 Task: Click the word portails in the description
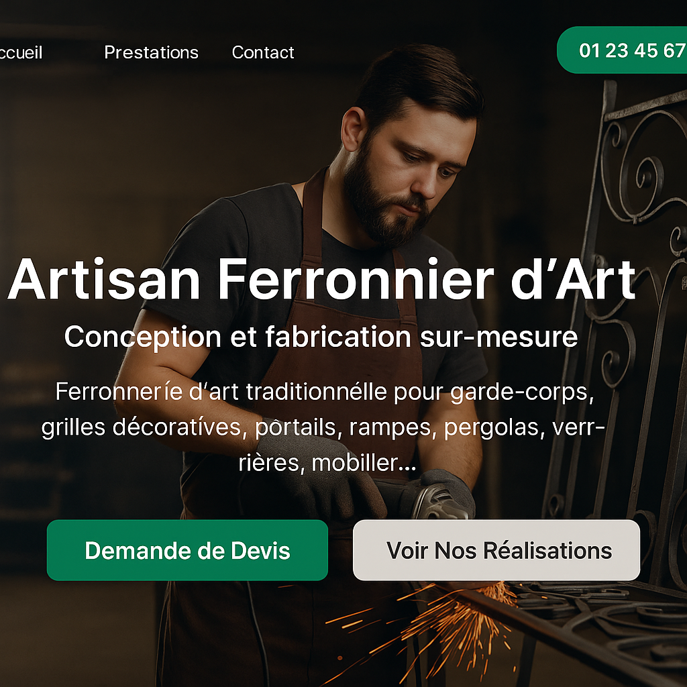click(x=296, y=427)
